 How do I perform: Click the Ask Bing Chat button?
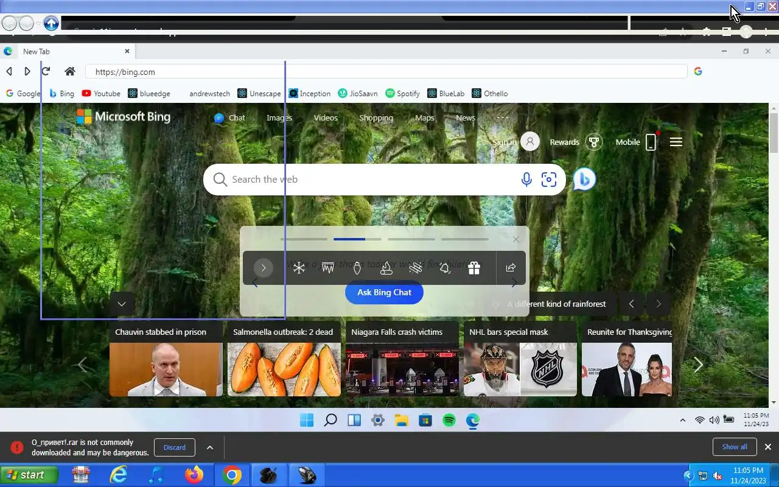pos(384,292)
